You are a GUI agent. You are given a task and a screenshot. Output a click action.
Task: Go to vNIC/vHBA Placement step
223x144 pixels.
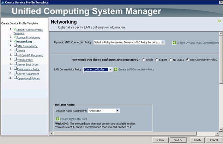30,55
